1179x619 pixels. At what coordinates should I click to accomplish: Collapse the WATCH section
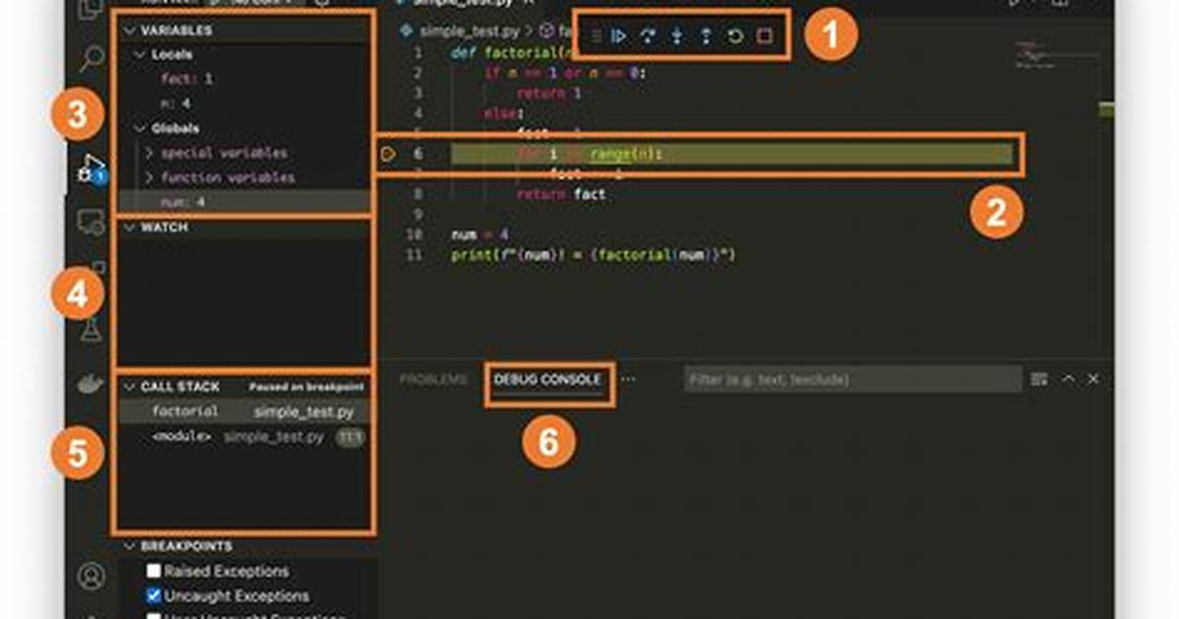click(x=129, y=227)
